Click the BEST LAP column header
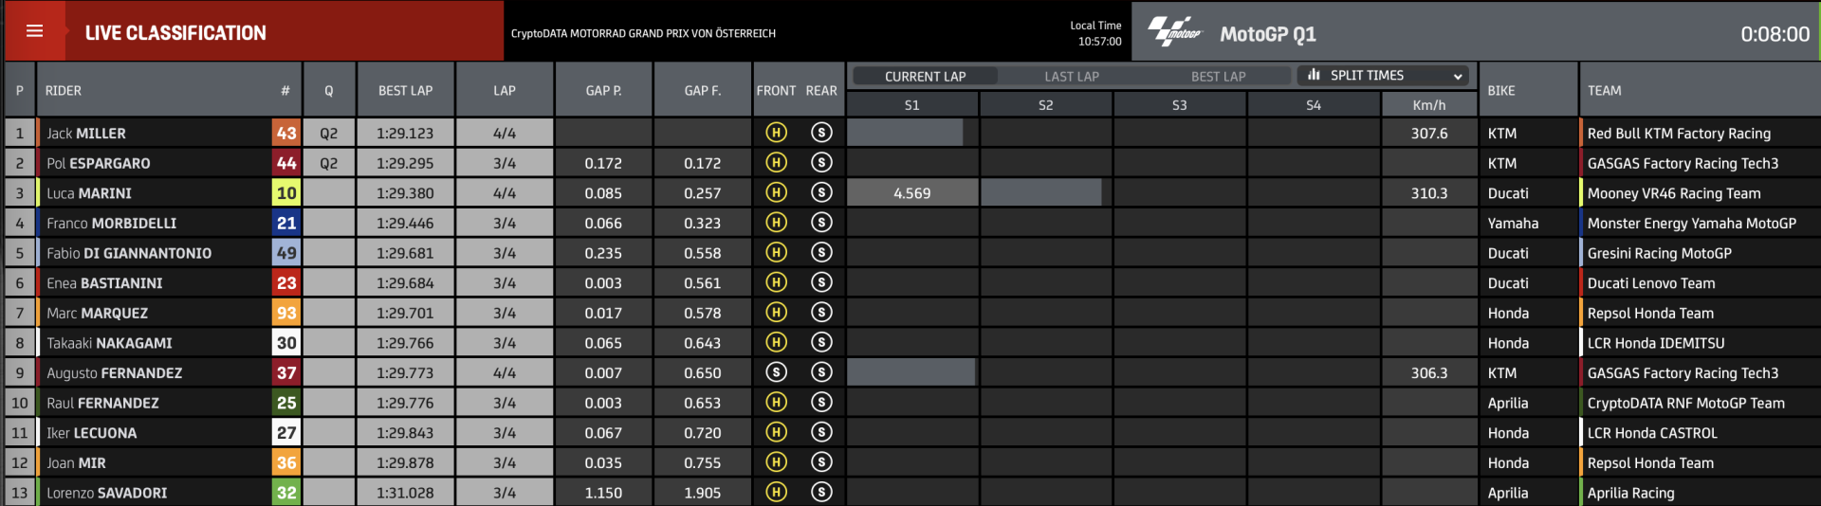1821x506 pixels. tap(406, 90)
